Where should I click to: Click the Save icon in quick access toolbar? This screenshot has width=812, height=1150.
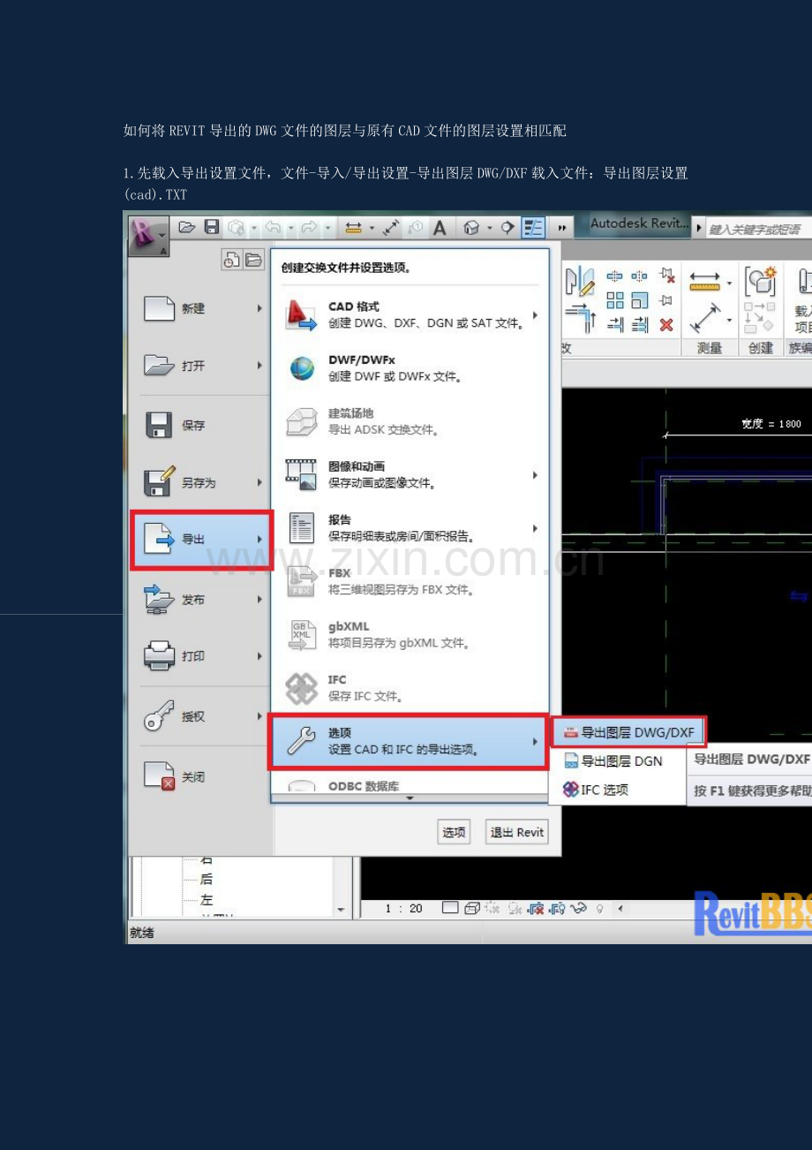point(212,228)
